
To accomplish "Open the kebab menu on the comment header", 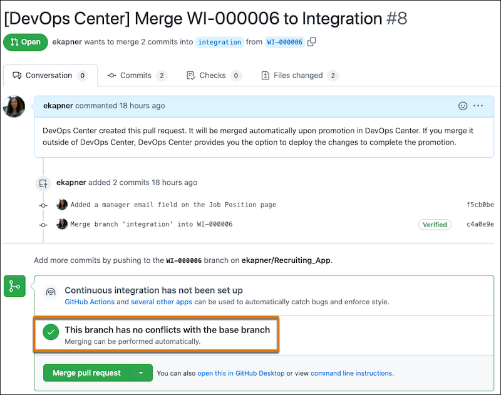I will (478, 106).
